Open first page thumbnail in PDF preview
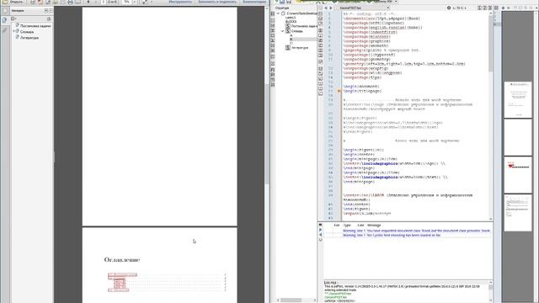Screen dimensions: 539x303 pos(518,99)
